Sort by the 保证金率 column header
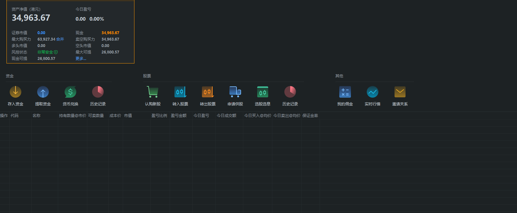This screenshot has width=517, height=213. (310, 116)
